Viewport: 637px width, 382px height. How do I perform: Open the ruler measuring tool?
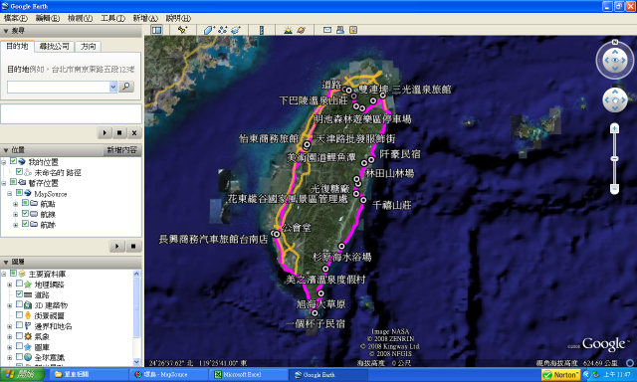click(x=261, y=30)
